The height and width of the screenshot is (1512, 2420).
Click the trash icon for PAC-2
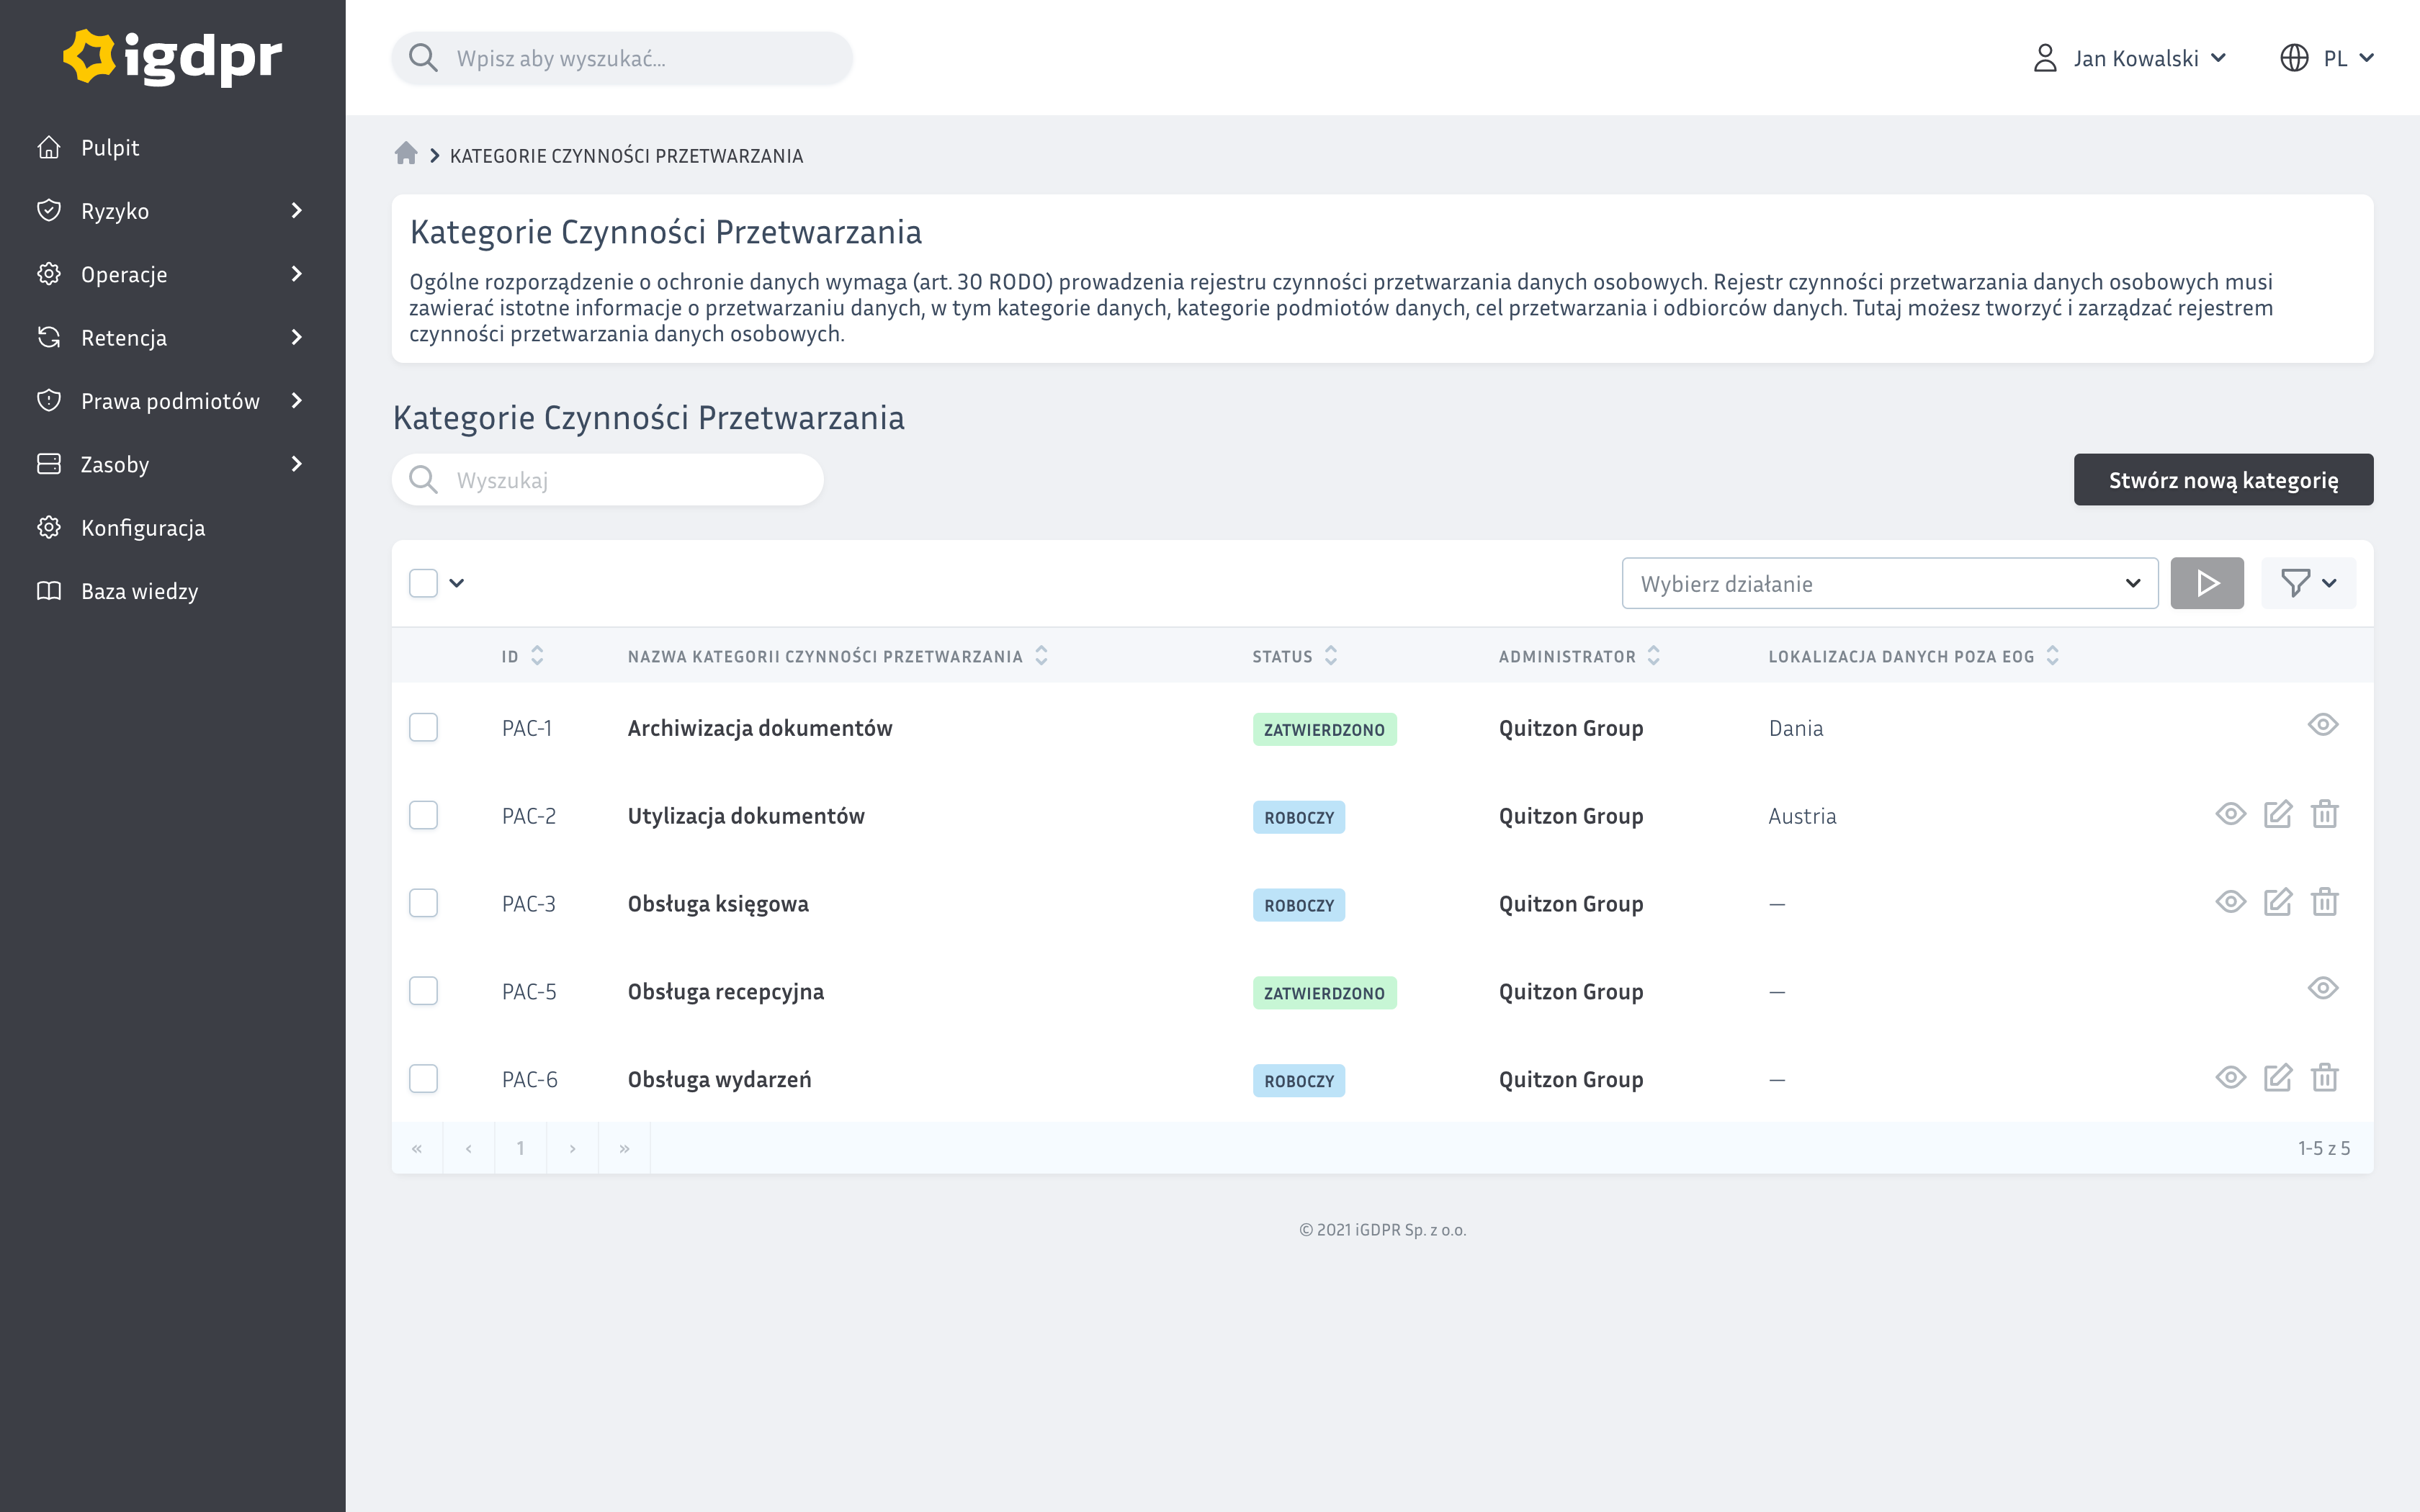2324,815
